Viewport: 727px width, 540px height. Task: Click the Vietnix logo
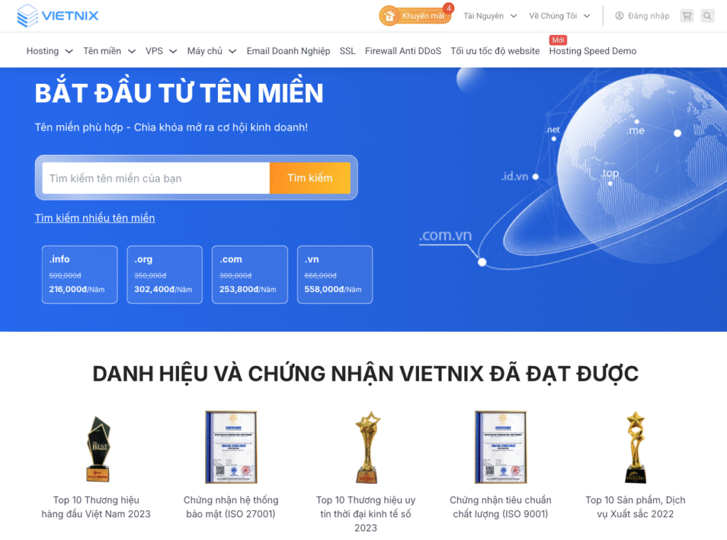pos(58,16)
